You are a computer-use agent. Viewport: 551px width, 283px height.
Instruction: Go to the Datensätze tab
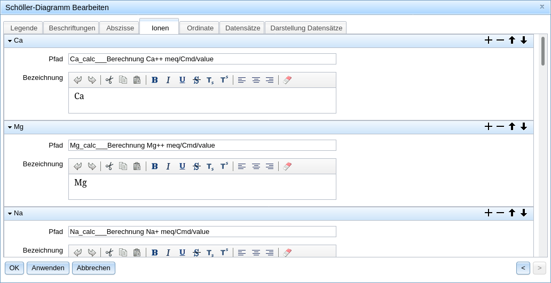click(242, 28)
